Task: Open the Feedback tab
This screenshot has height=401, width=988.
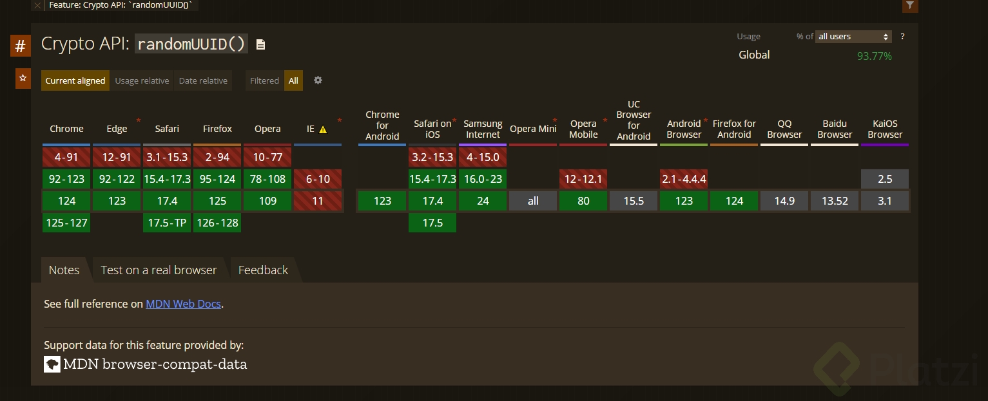Action: [x=263, y=270]
